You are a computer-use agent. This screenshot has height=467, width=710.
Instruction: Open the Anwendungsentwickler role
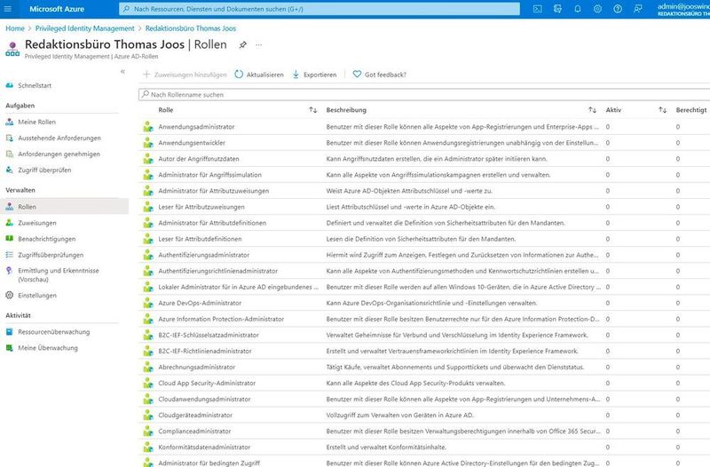(192, 143)
